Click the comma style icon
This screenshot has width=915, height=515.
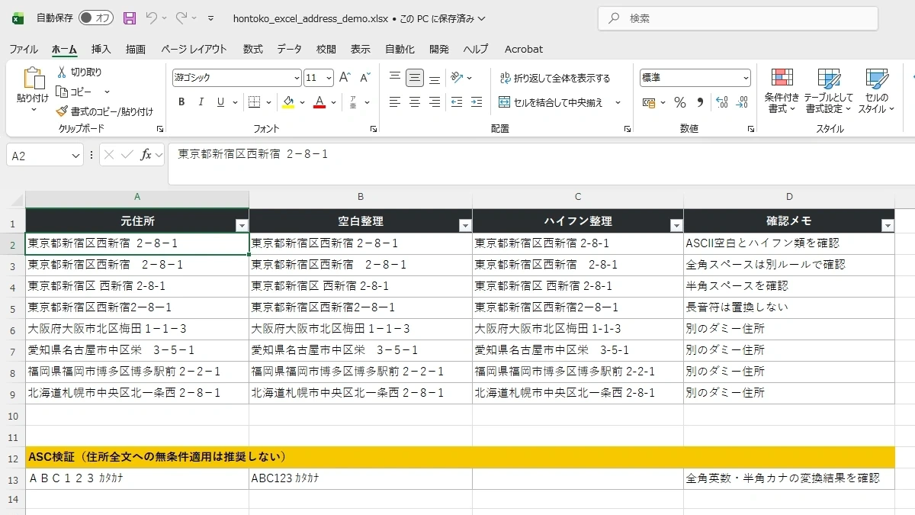coord(700,102)
